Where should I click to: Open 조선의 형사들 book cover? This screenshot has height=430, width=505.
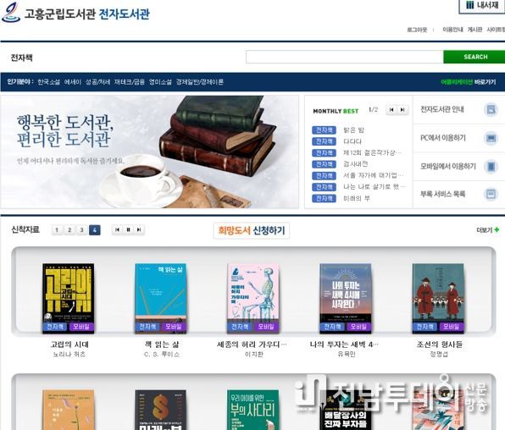438,298
